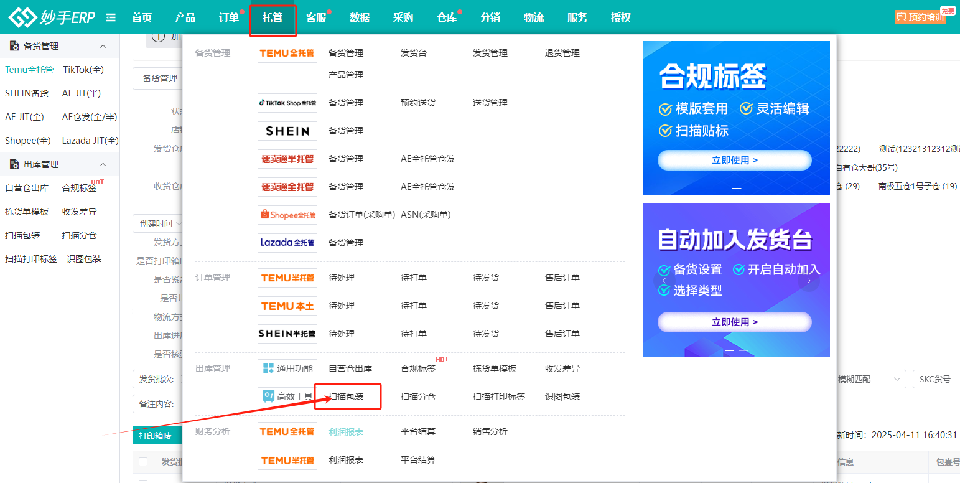The image size is (960, 483).
Task: Collapse the 出库管理 sidebar section
Action: (103, 164)
